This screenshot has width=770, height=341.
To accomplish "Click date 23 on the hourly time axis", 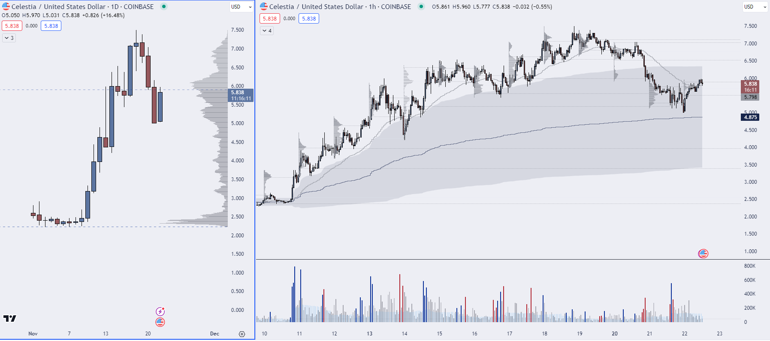I will click(x=719, y=333).
